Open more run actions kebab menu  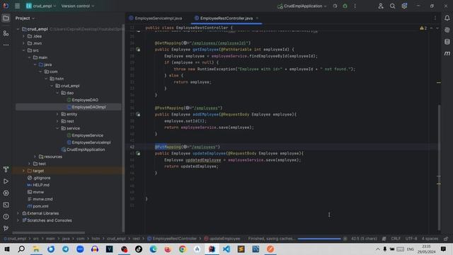coord(355,6)
